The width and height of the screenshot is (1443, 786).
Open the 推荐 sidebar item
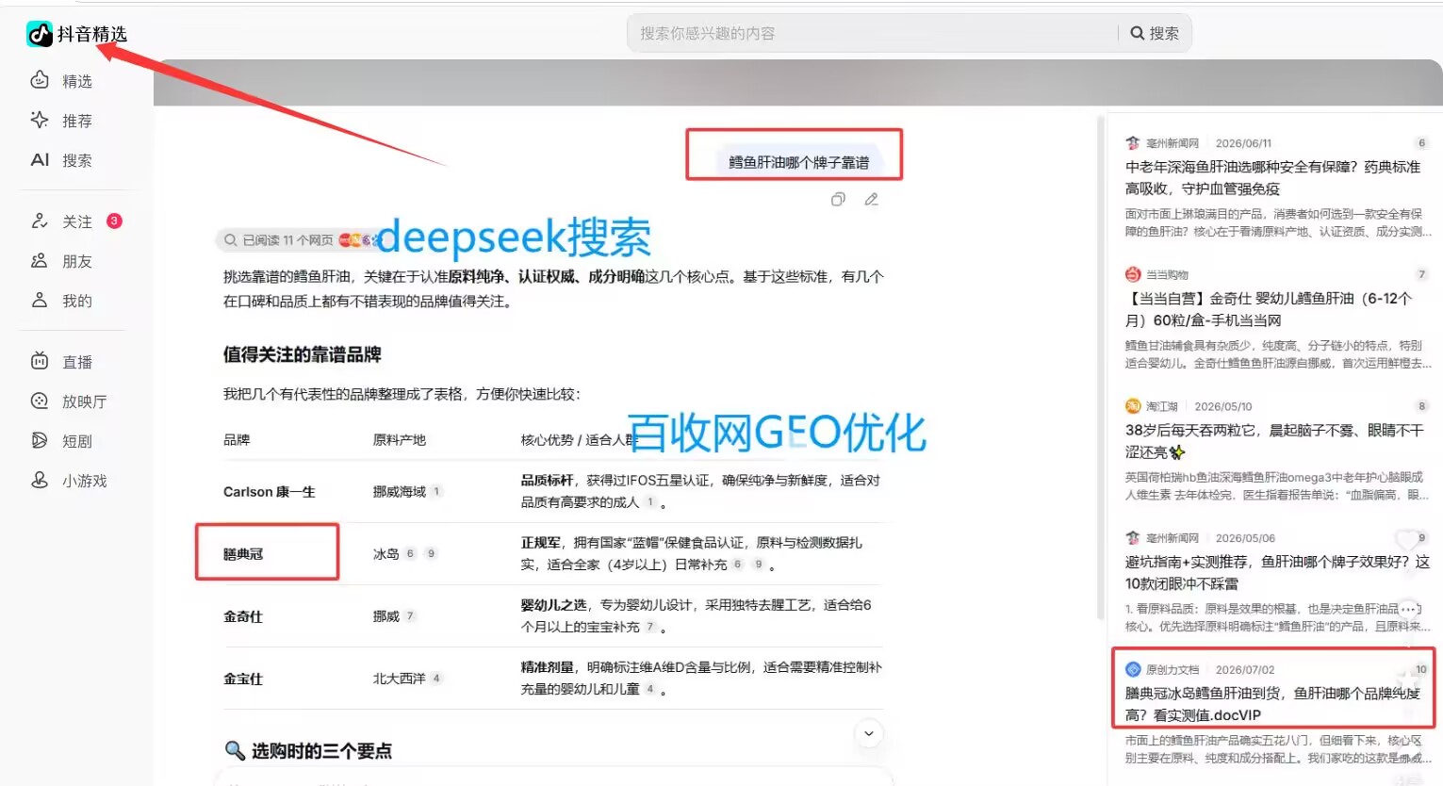61,121
